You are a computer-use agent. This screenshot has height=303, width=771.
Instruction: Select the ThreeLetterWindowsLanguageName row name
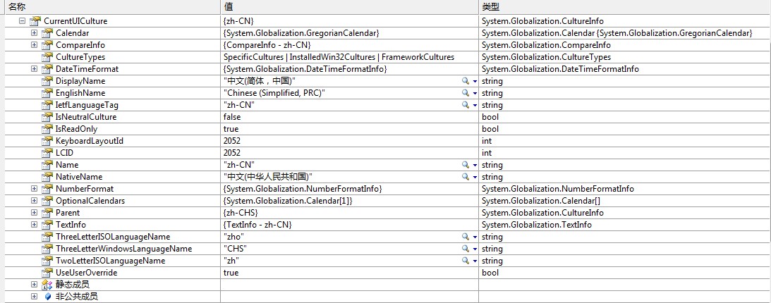click(123, 249)
